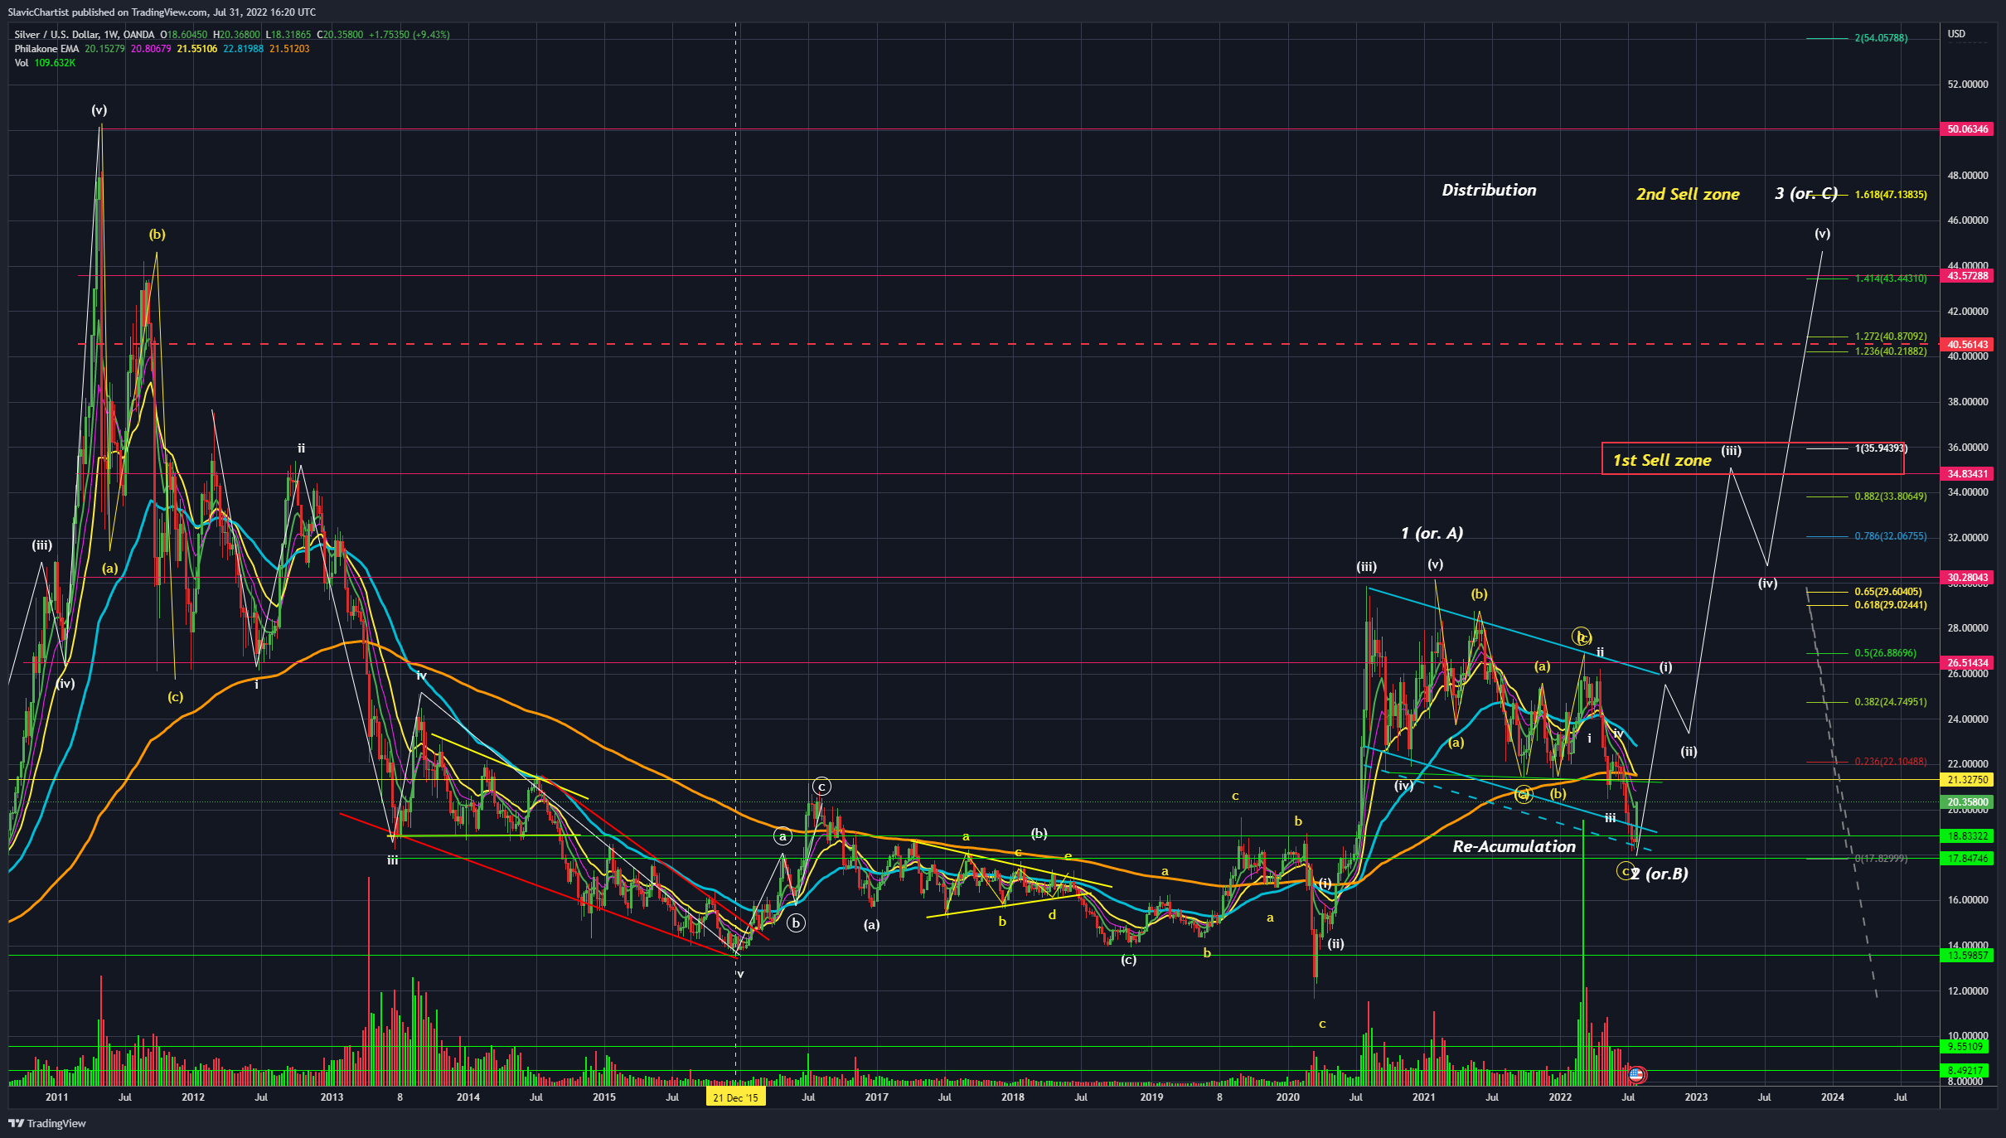The width and height of the screenshot is (2006, 1138).
Task: Click the red '50.06346' price tag
Action: [x=1967, y=129]
